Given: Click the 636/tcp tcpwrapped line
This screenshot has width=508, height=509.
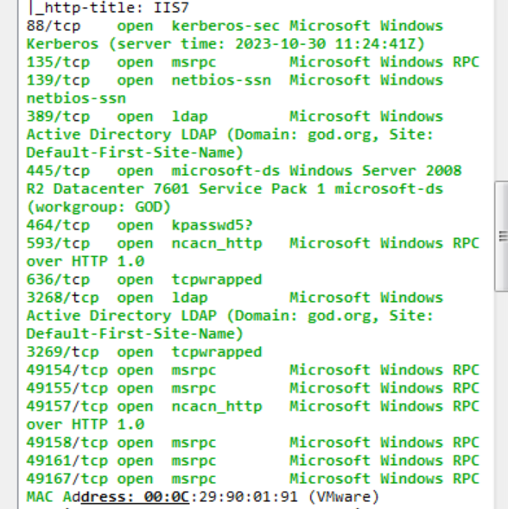Looking at the screenshot, I should pyautogui.click(x=144, y=280).
